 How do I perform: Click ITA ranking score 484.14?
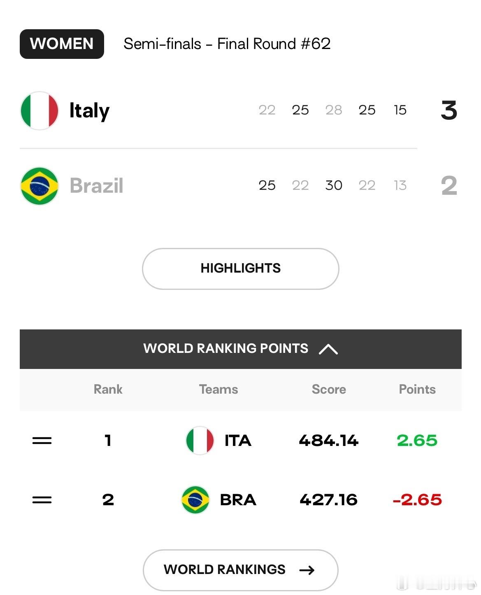click(x=329, y=441)
